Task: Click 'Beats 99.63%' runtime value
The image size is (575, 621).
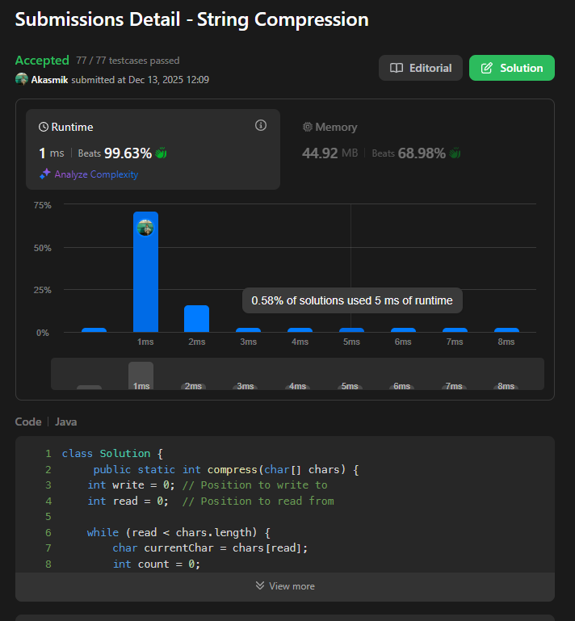Action: tap(115, 153)
